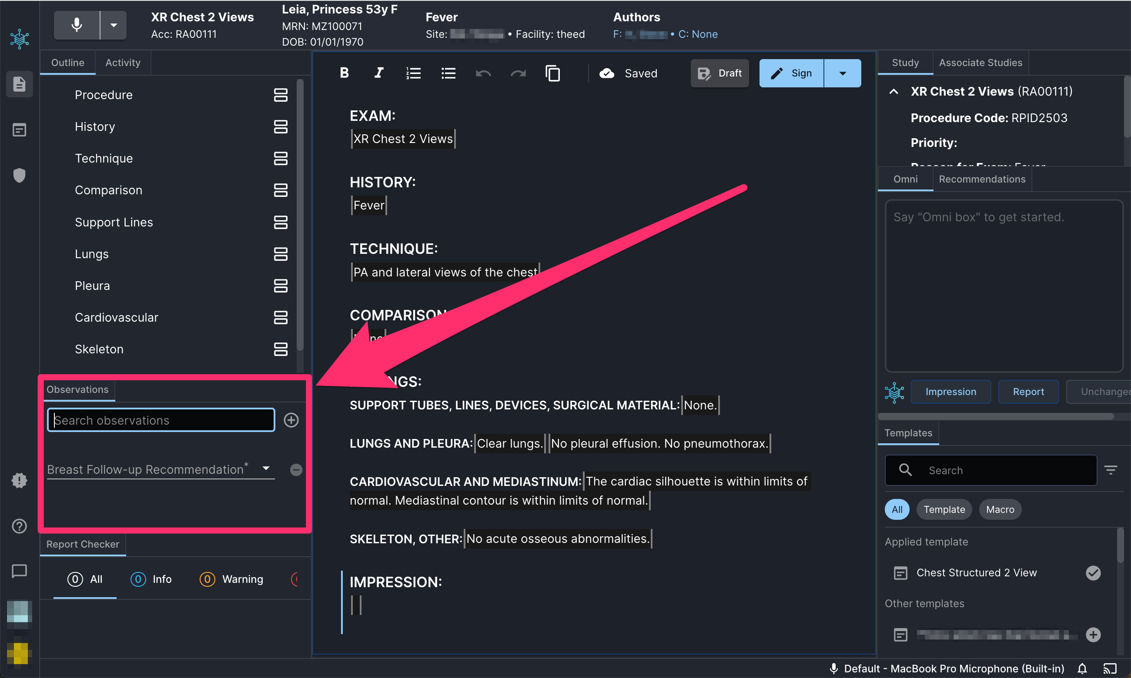
Task: Switch to the Activity tab
Action: (x=123, y=63)
